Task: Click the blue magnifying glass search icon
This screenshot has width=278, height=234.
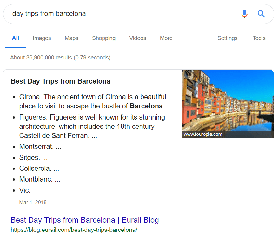Action: click(x=261, y=14)
